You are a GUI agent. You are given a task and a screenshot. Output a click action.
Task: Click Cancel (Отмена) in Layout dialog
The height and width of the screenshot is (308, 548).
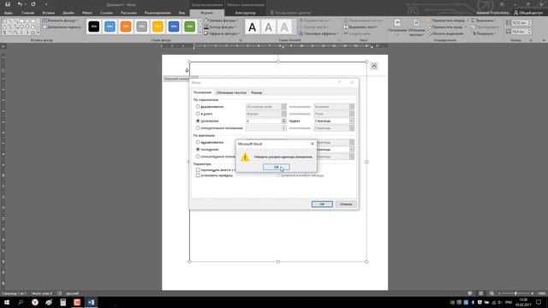click(x=346, y=204)
